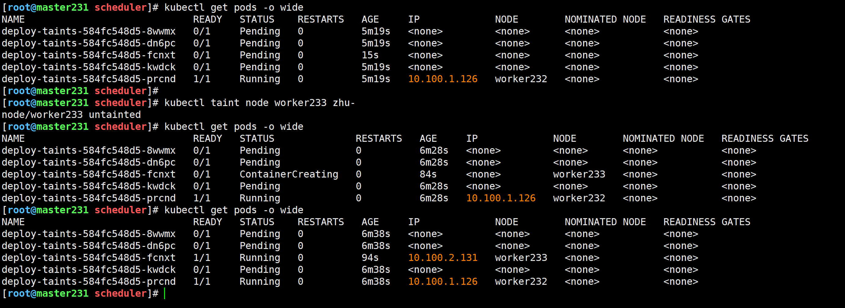Select IP 10.100.1.126 in the 6m28s row
Viewport: 845px width, 308px height.
click(501, 198)
